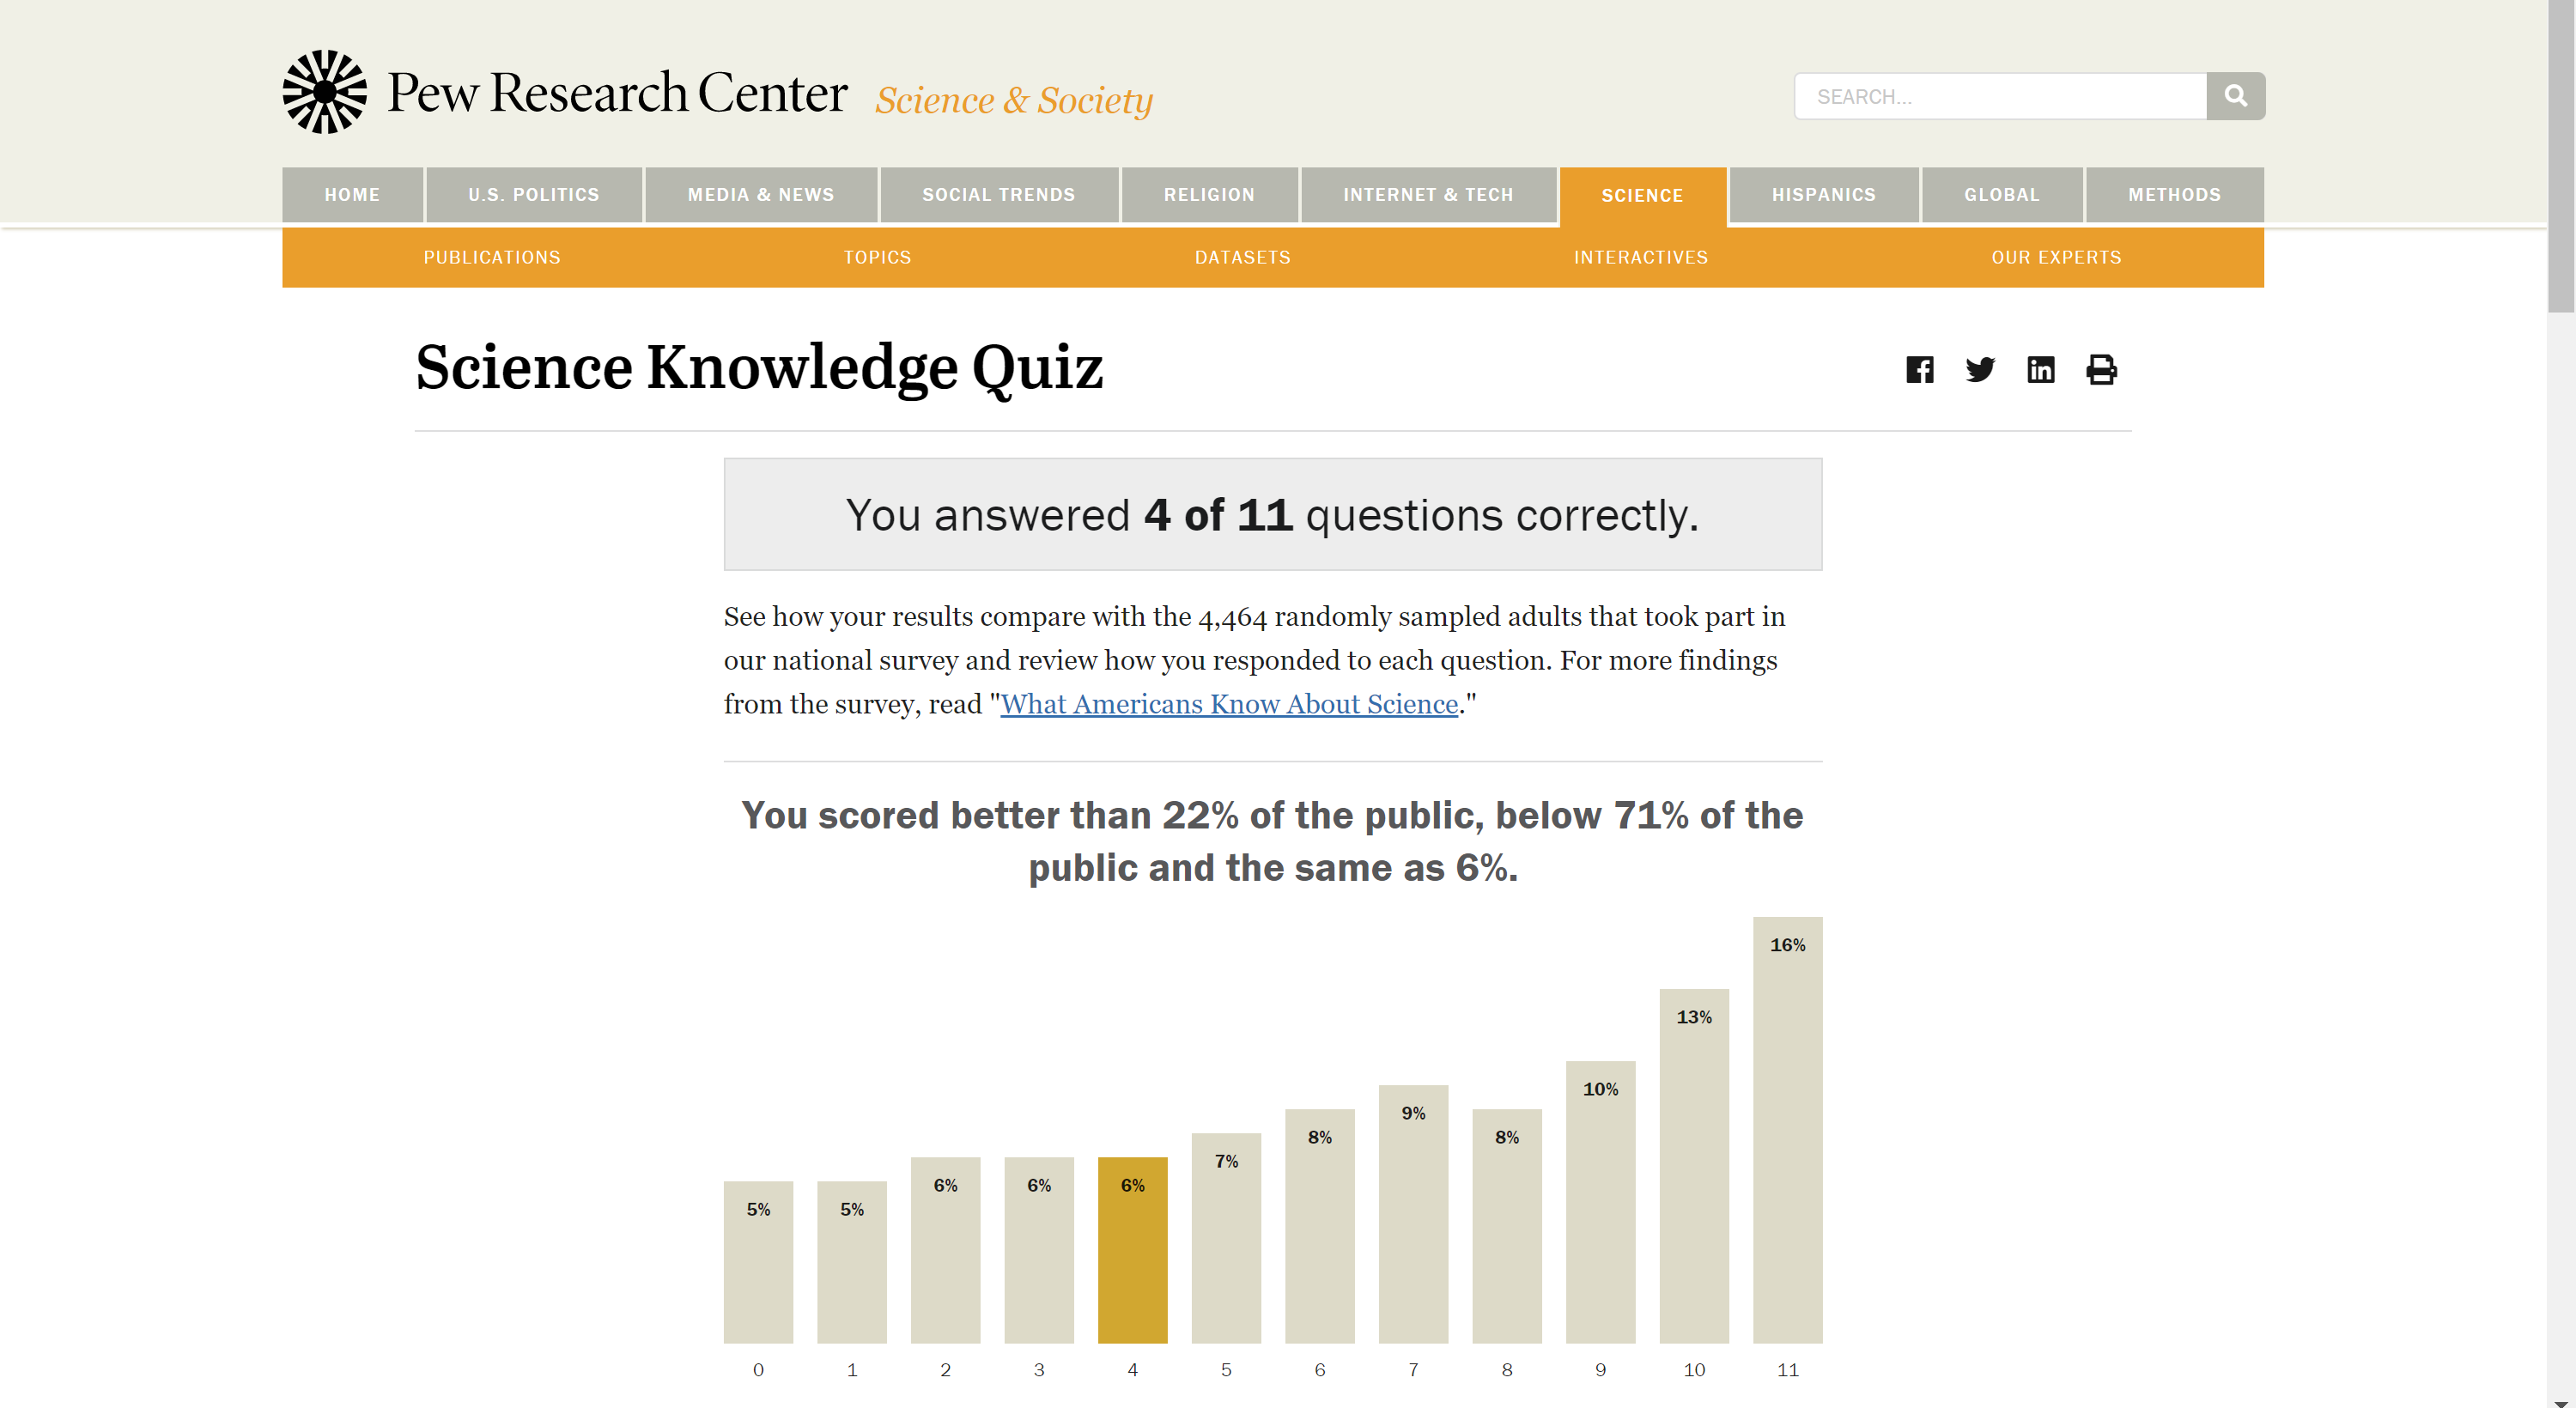This screenshot has width=2576, height=1408.
Task: Click in the search input field
Action: [2000, 96]
